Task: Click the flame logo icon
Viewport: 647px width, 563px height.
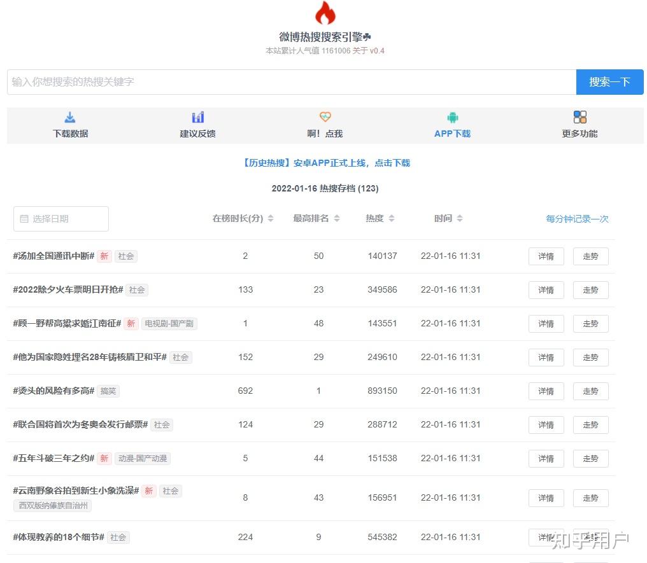Action: click(x=325, y=12)
